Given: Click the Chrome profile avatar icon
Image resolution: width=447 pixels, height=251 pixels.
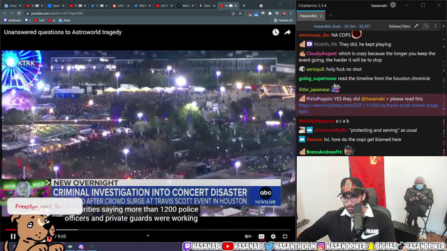Looking at the screenshot, I should [x=284, y=13].
